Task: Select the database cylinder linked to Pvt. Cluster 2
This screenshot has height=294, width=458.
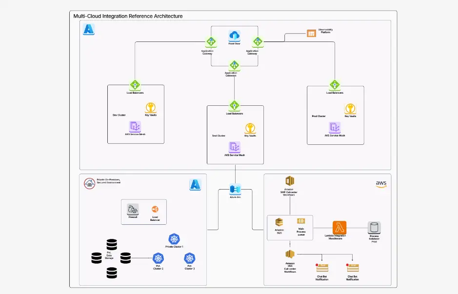Action: pyautogui.click(x=126, y=258)
